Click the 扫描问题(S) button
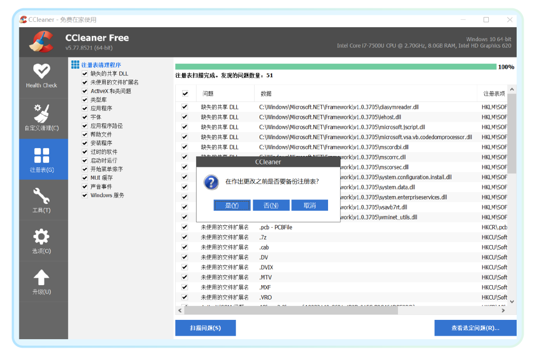The width and height of the screenshot is (536, 356). click(x=205, y=328)
